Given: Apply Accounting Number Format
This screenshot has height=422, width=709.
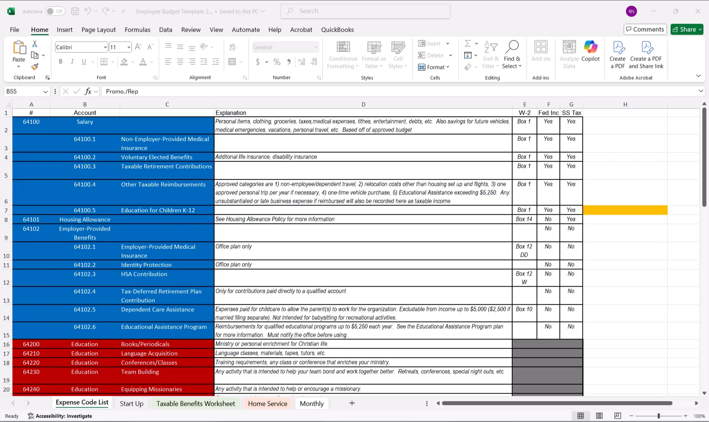Looking at the screenshot, I should pos(258,62).
